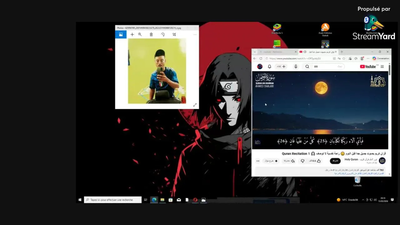
Task: Like the video showing 8.6 count
Action: tap(315, 161)
